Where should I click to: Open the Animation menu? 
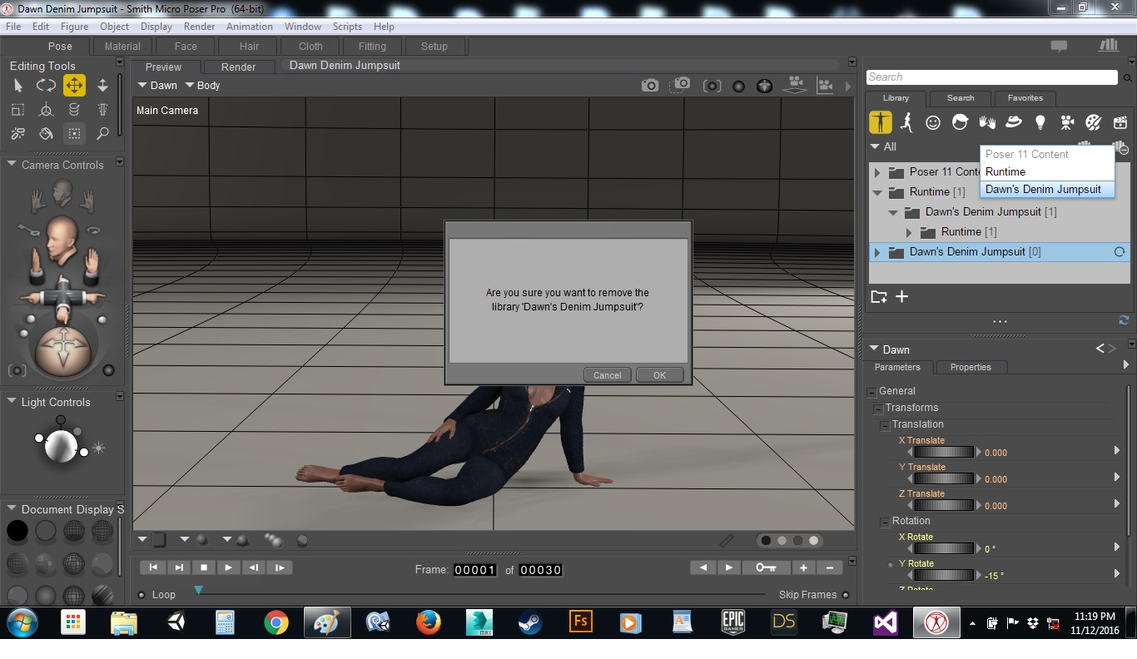249,27
